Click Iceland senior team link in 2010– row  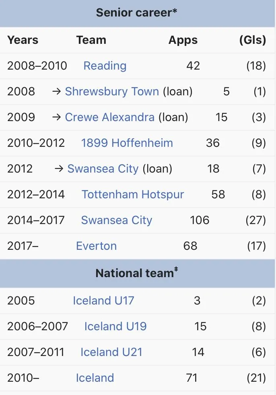pos(95,378)
